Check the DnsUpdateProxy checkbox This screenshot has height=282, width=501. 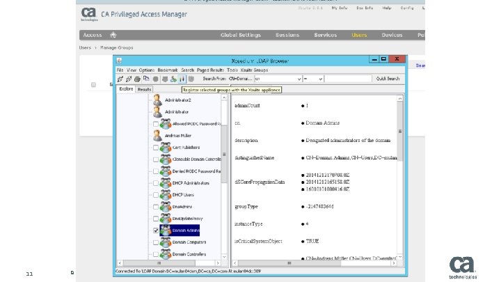(156, 219)
